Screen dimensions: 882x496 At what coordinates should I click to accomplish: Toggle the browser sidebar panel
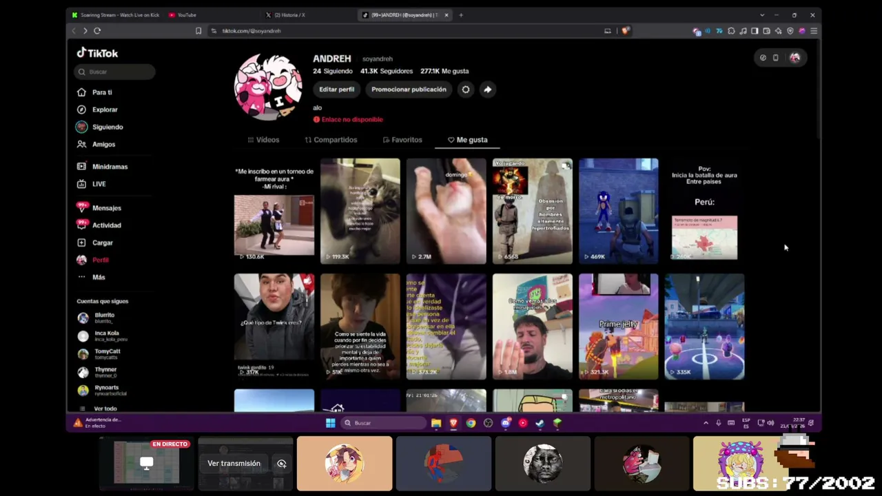[755, 31]
